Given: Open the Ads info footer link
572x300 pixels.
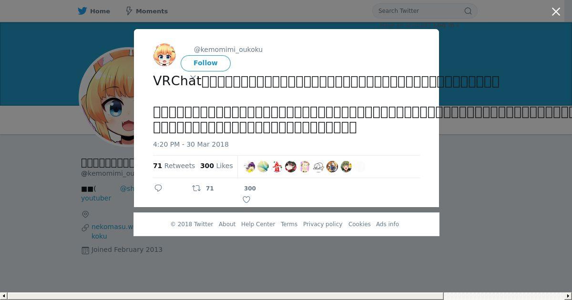Looking at the screenshot, I should (388, 224).
